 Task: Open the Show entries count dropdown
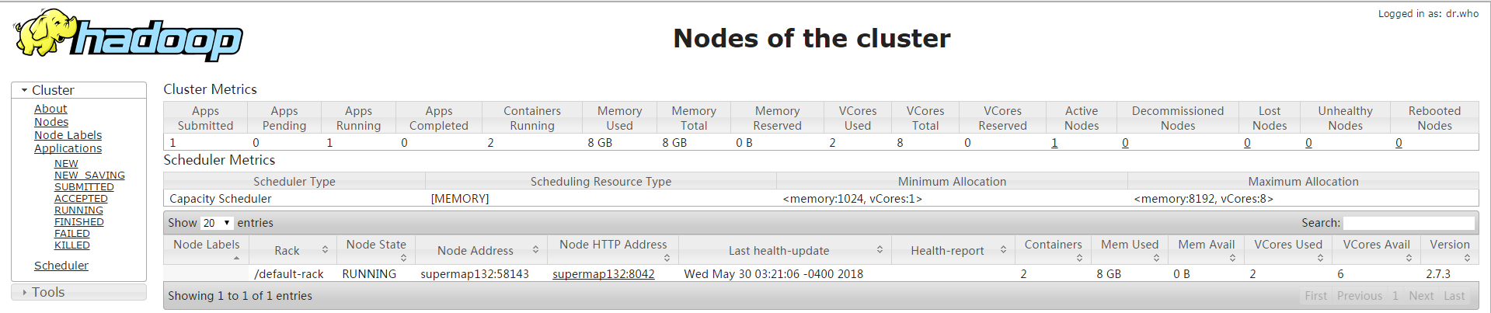[x=217, y=223]
